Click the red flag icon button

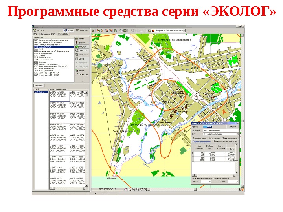coord(82,42)
